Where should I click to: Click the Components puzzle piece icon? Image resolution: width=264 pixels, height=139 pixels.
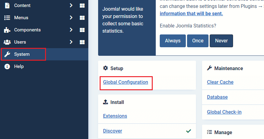click(7, 30)
